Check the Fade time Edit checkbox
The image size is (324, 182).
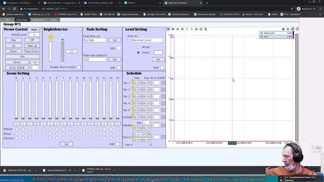[x=118, y=49]
